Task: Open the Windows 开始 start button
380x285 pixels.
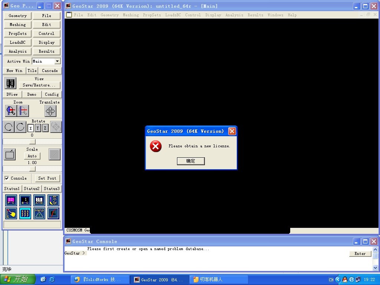Action: tap(17, 279)
